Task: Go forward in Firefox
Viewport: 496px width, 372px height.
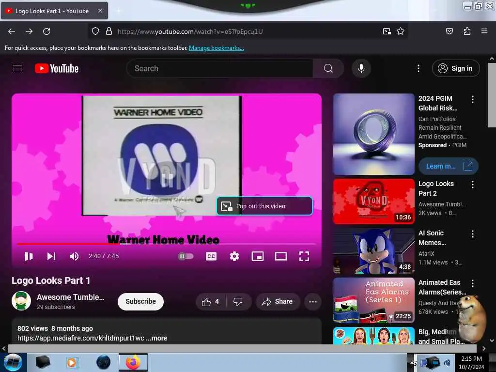Action: pyautogui.click(x=29, y=31)
